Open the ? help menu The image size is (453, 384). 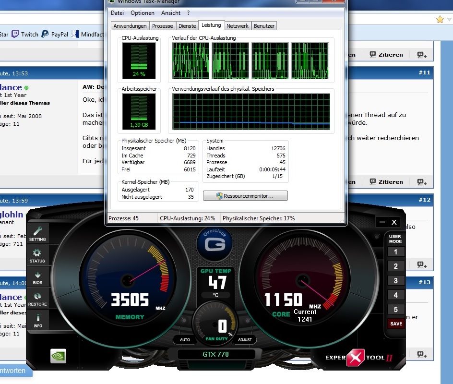pyautogui.click(x=189, y=13)
